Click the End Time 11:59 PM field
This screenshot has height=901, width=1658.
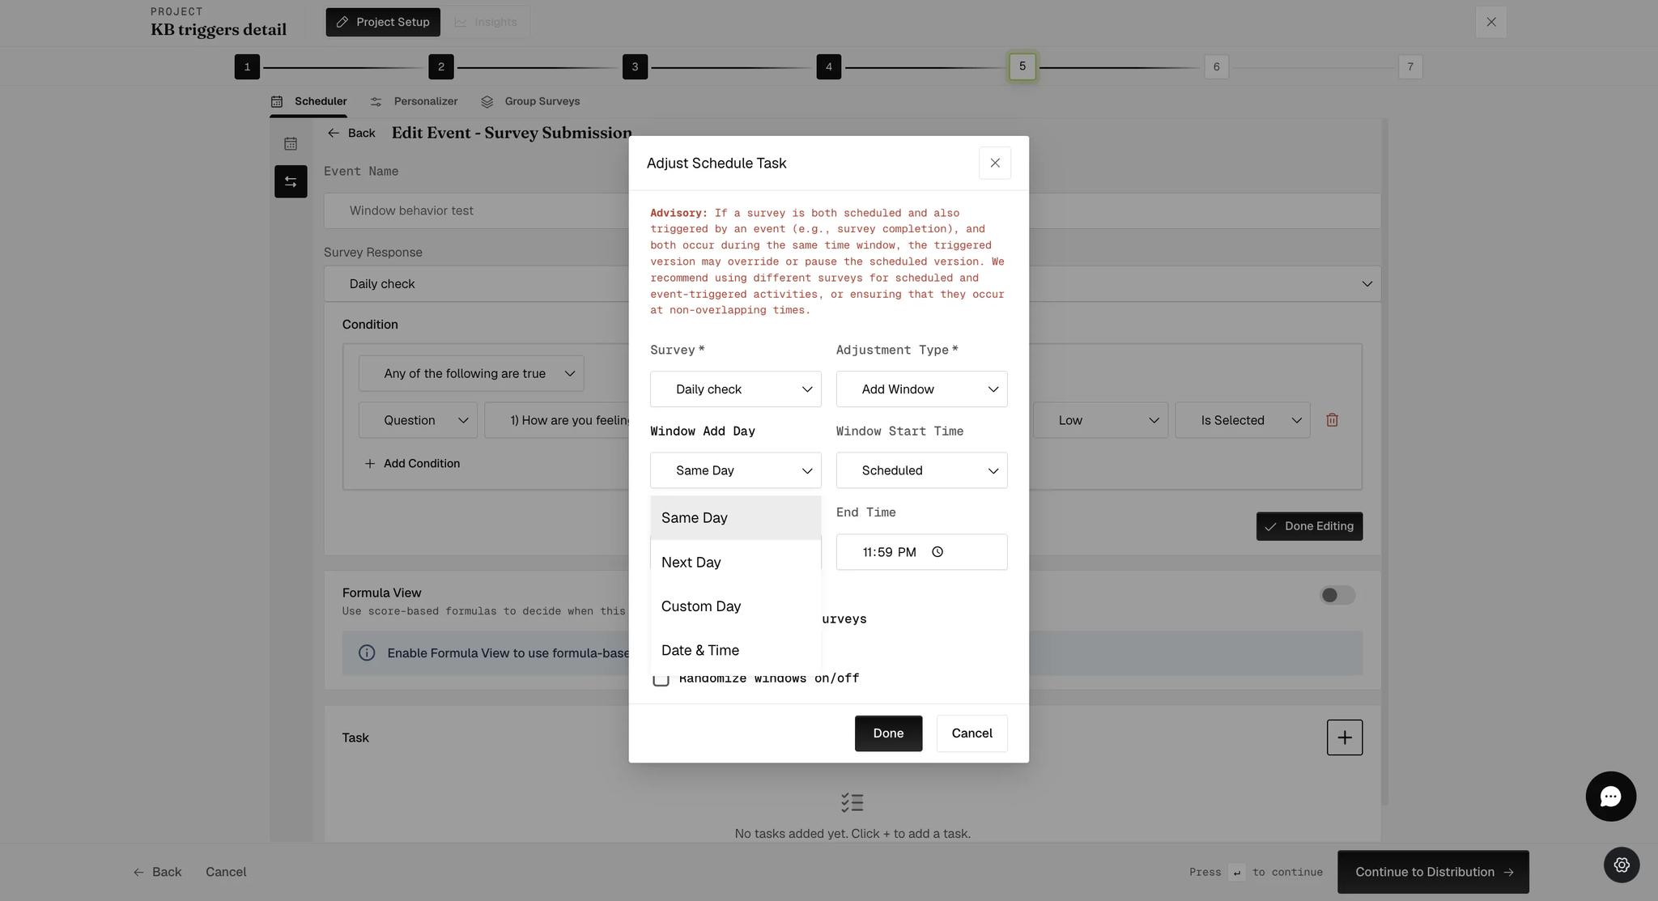[921, 552]
